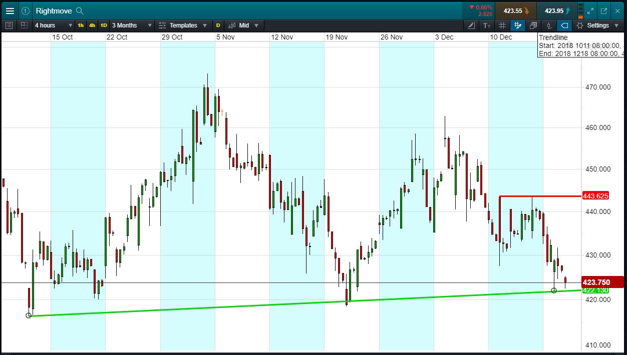
Task: Click the Settings gear icon
Action: 580,25
